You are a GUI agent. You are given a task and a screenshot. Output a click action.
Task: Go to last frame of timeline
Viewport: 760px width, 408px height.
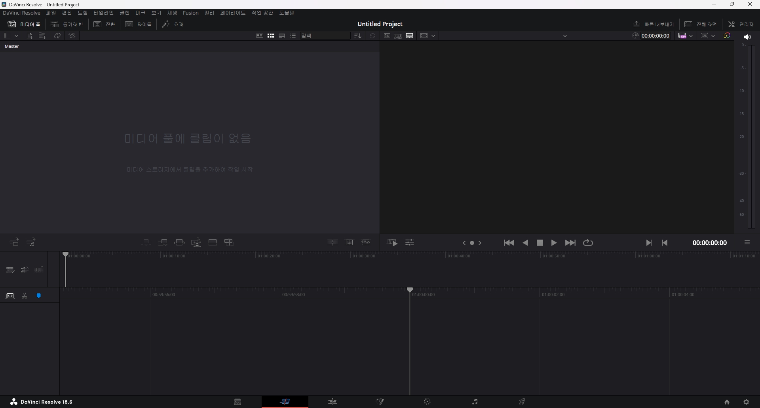point(570,243)
